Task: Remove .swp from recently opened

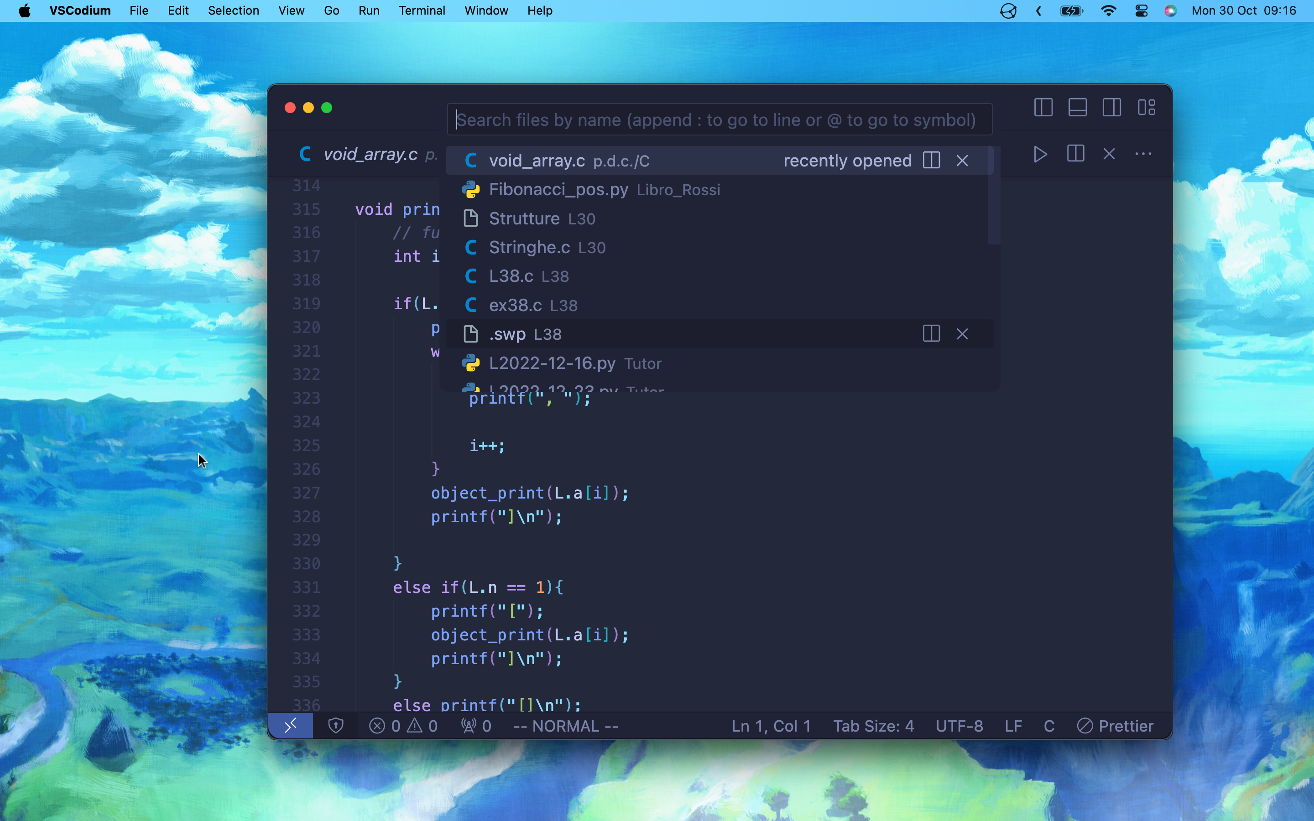Action: [962, 334]
